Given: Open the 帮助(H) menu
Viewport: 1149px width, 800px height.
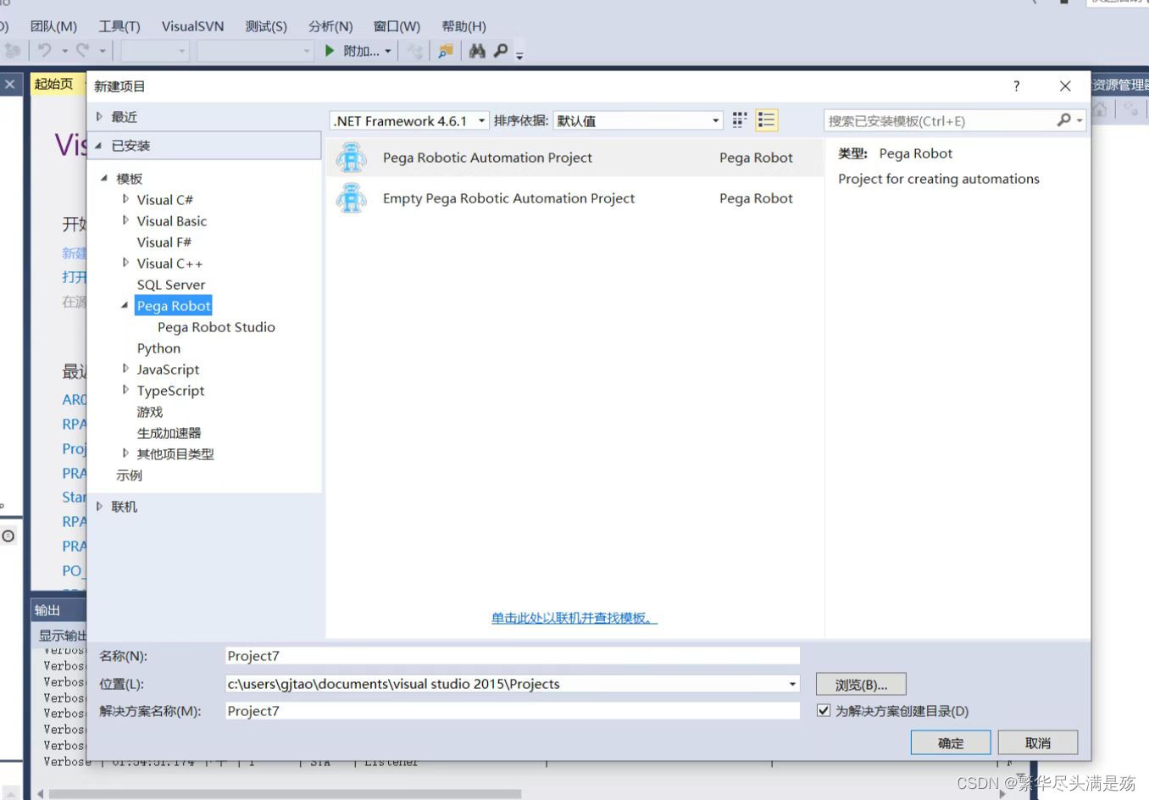Looking at the screenshot, I should pos(463,26).
